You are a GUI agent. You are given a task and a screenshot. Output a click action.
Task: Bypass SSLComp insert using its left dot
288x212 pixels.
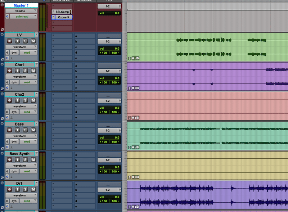tap(53, 12)
